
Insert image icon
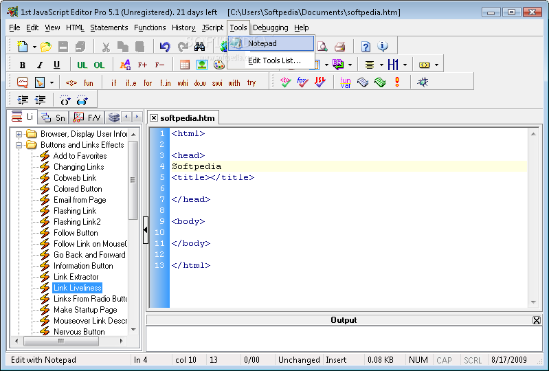tap(202, 65)
